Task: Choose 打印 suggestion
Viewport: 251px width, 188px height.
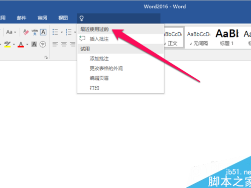Action: tap(120, 88)
